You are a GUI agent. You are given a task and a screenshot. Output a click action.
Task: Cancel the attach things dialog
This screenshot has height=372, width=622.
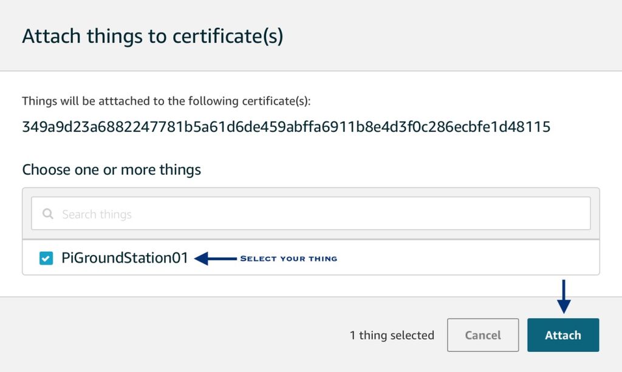[483, 335]
